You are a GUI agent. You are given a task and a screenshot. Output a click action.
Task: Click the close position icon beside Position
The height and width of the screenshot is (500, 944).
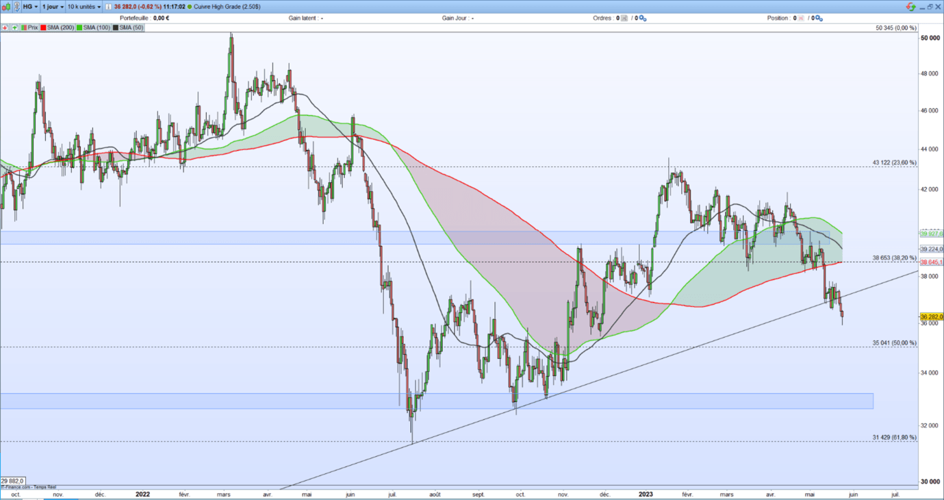[x=800, y=18]
